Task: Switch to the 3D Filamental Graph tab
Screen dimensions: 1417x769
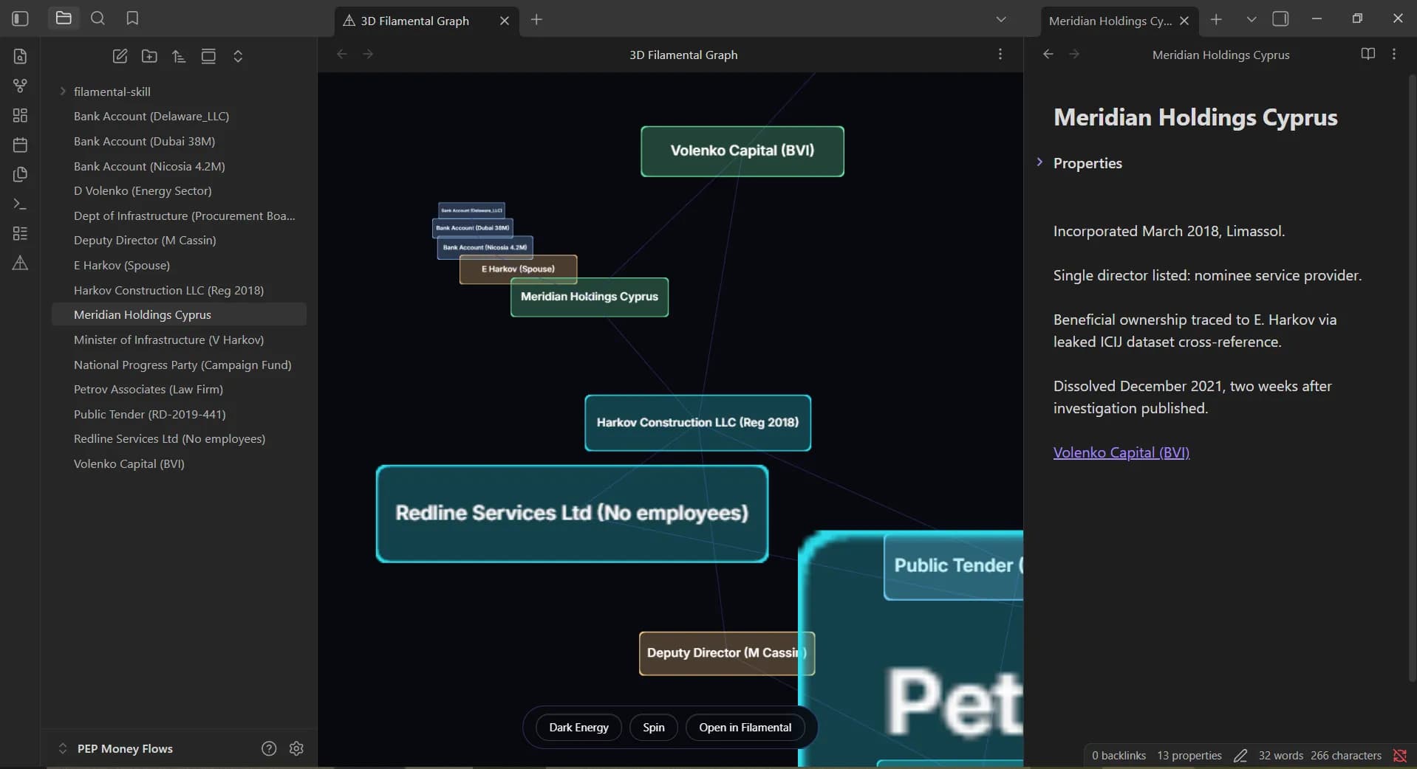Action: tap(427, 21)
